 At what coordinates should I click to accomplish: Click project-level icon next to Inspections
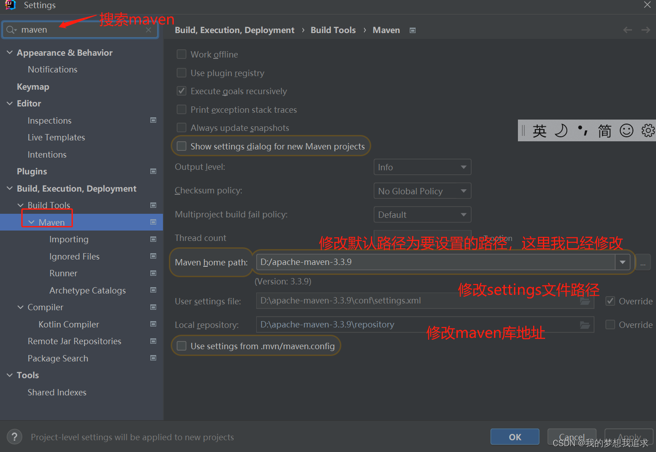pos(153,120)
